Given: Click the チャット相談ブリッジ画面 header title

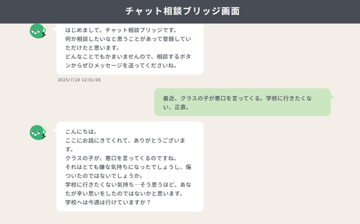Looking at the screenshot, I should tap(182, 11).
